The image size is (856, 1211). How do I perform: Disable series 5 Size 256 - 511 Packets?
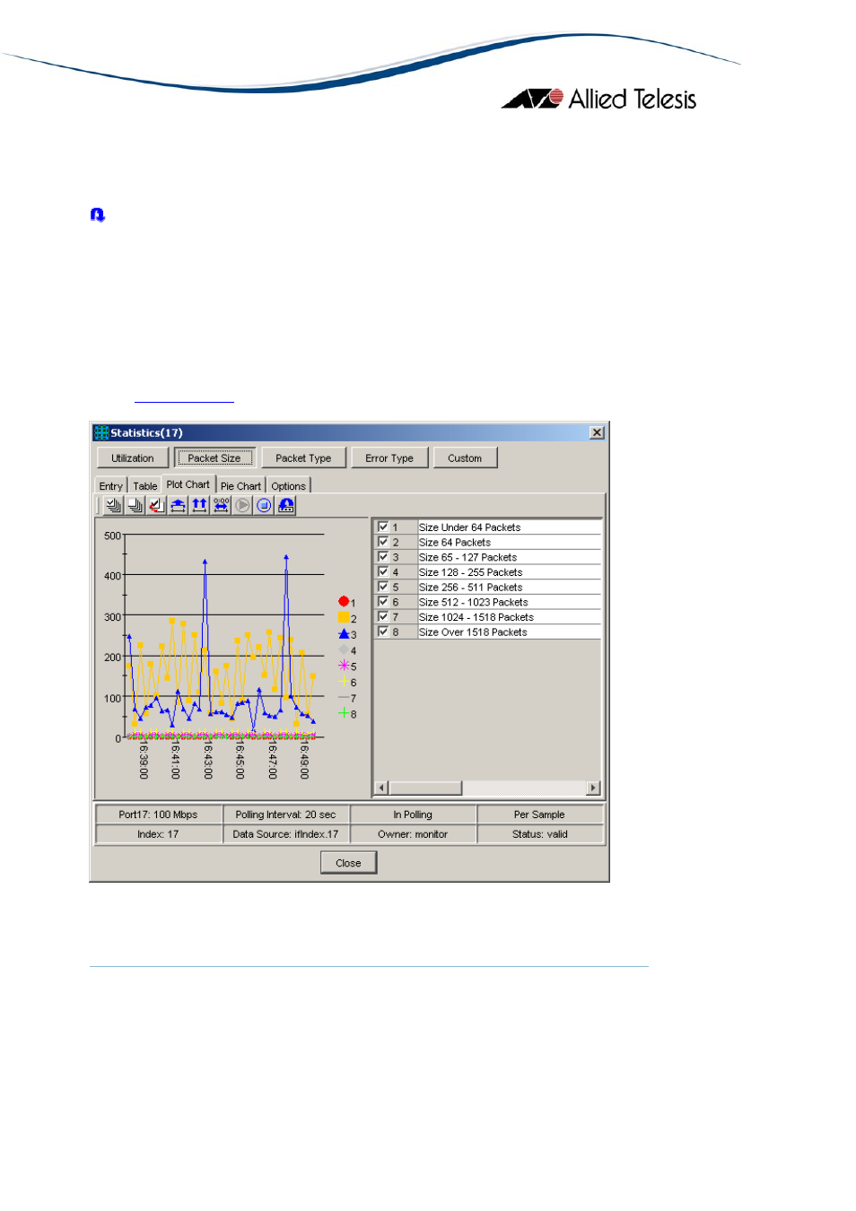383,588
